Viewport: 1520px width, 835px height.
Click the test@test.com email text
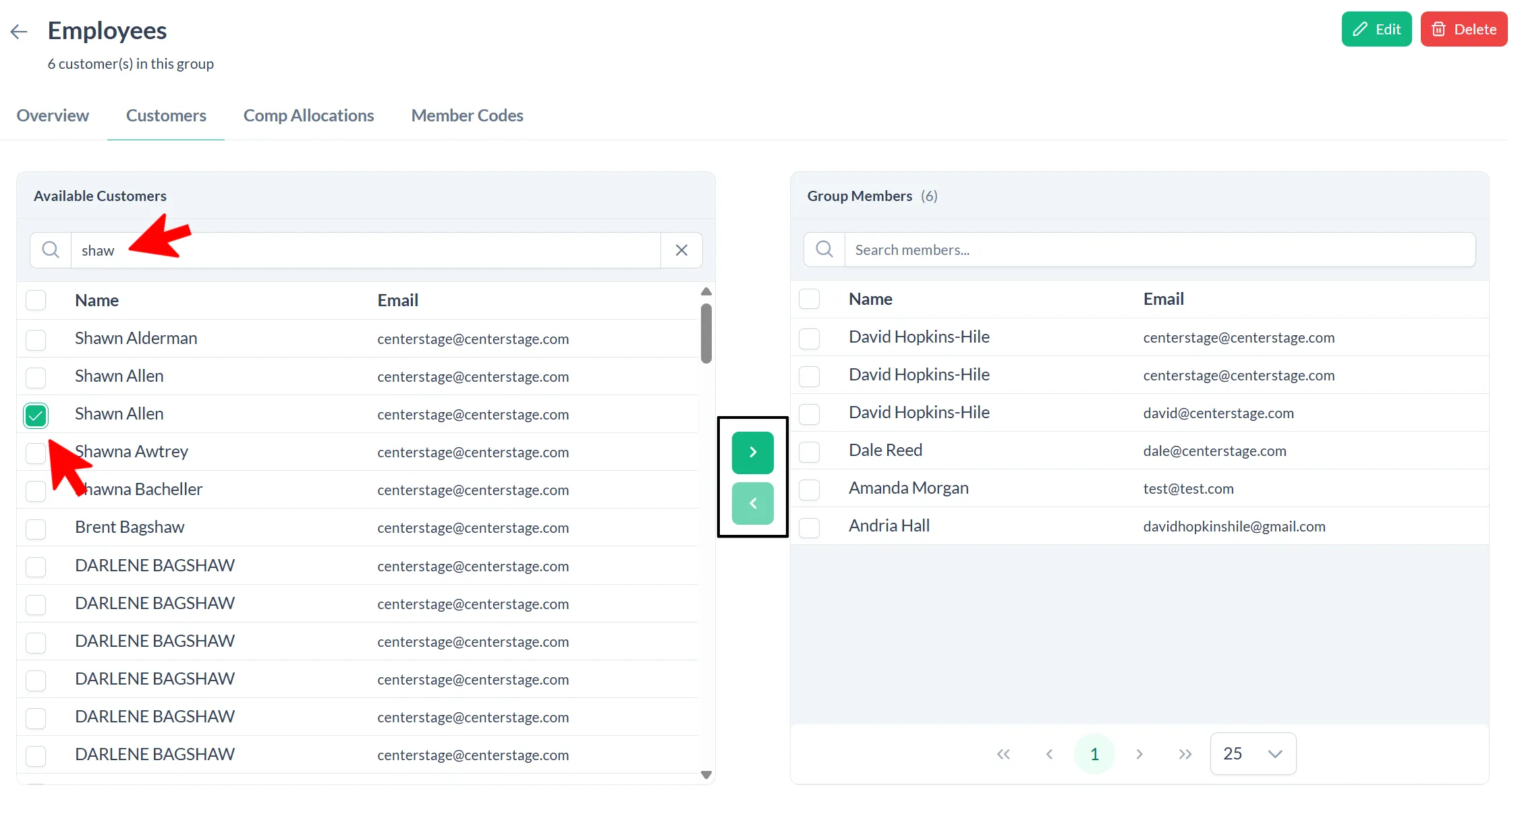click(x=1188, y=489)
